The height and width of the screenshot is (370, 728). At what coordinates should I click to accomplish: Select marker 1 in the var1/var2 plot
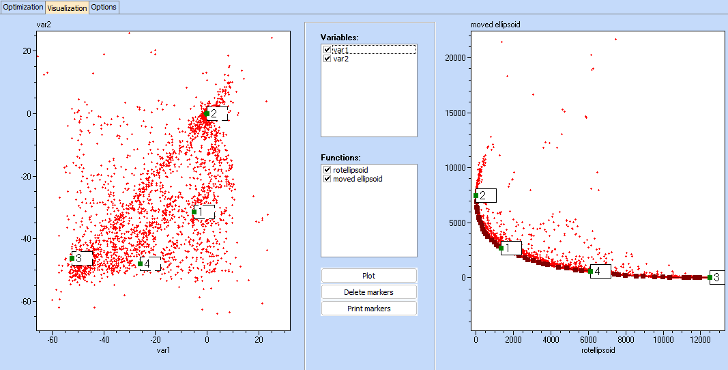click(194, 212)
